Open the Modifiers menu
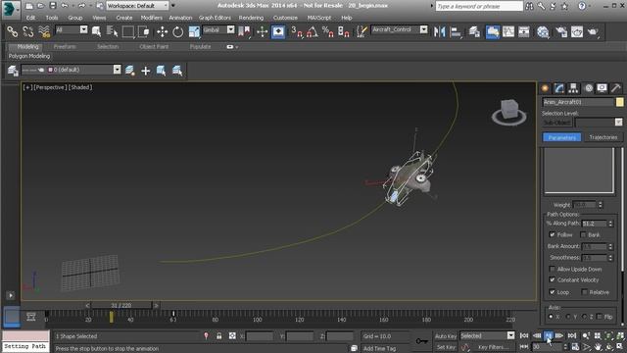 click(x=151, y=18)
